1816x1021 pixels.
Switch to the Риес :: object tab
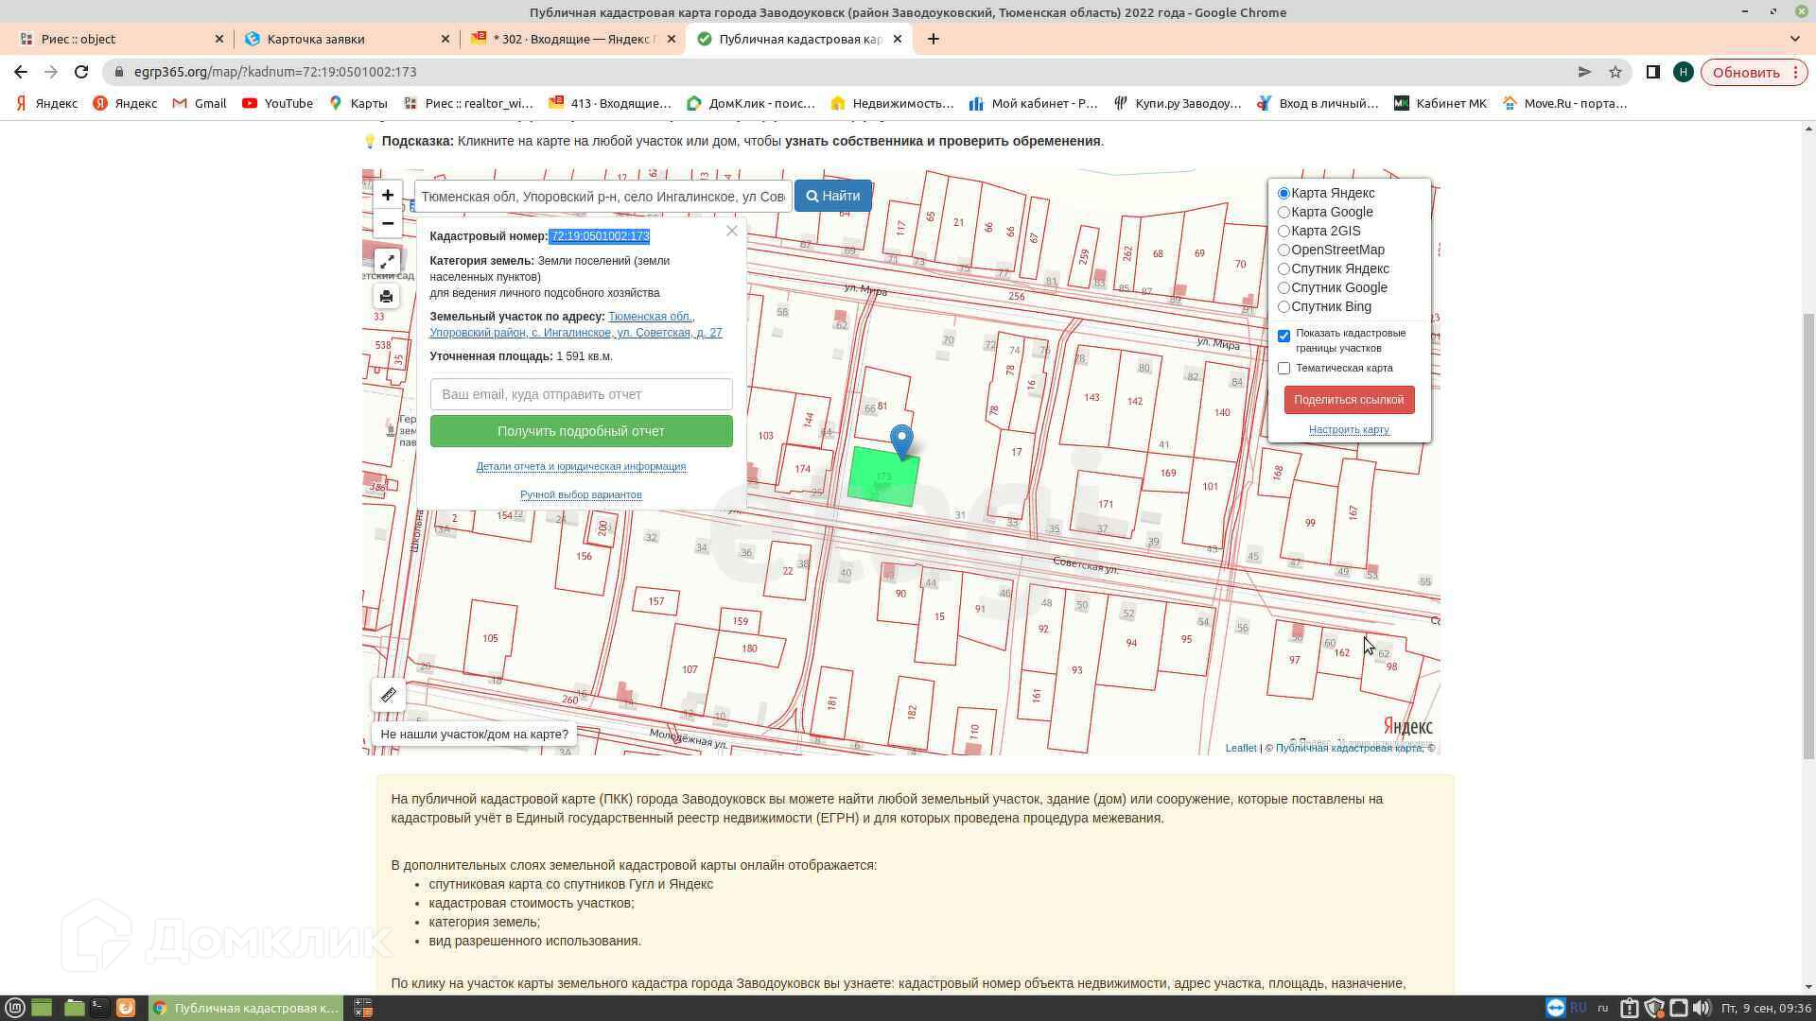coord(121,39)
